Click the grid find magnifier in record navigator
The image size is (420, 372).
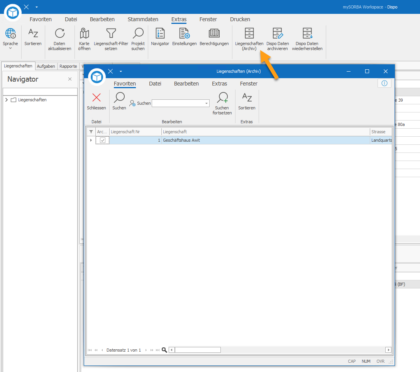tap(164, 350)
